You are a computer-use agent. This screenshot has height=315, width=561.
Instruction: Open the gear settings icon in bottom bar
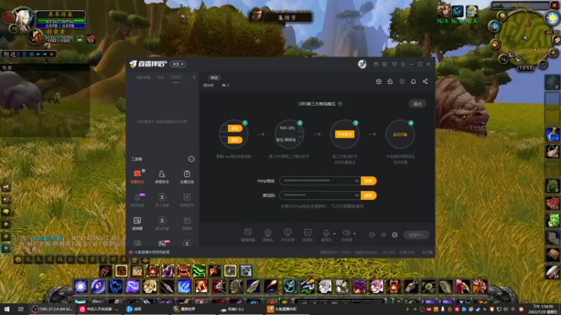pyautogui.click(x=395, y=234)
